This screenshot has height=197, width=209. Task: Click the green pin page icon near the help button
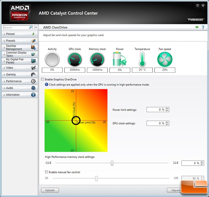pyautogui.click(x=196, y=27)
